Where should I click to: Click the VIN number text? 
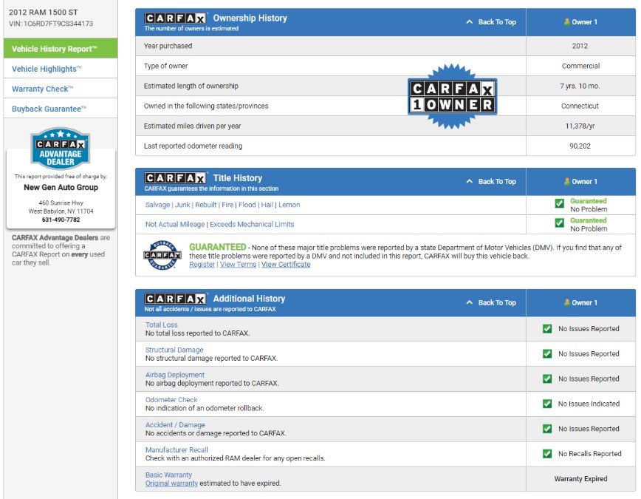51,24
